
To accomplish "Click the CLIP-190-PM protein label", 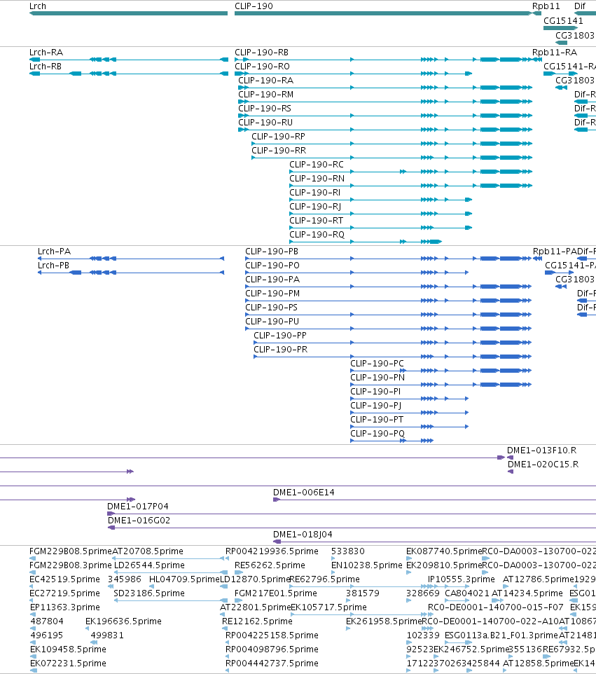I will (272, 294).
